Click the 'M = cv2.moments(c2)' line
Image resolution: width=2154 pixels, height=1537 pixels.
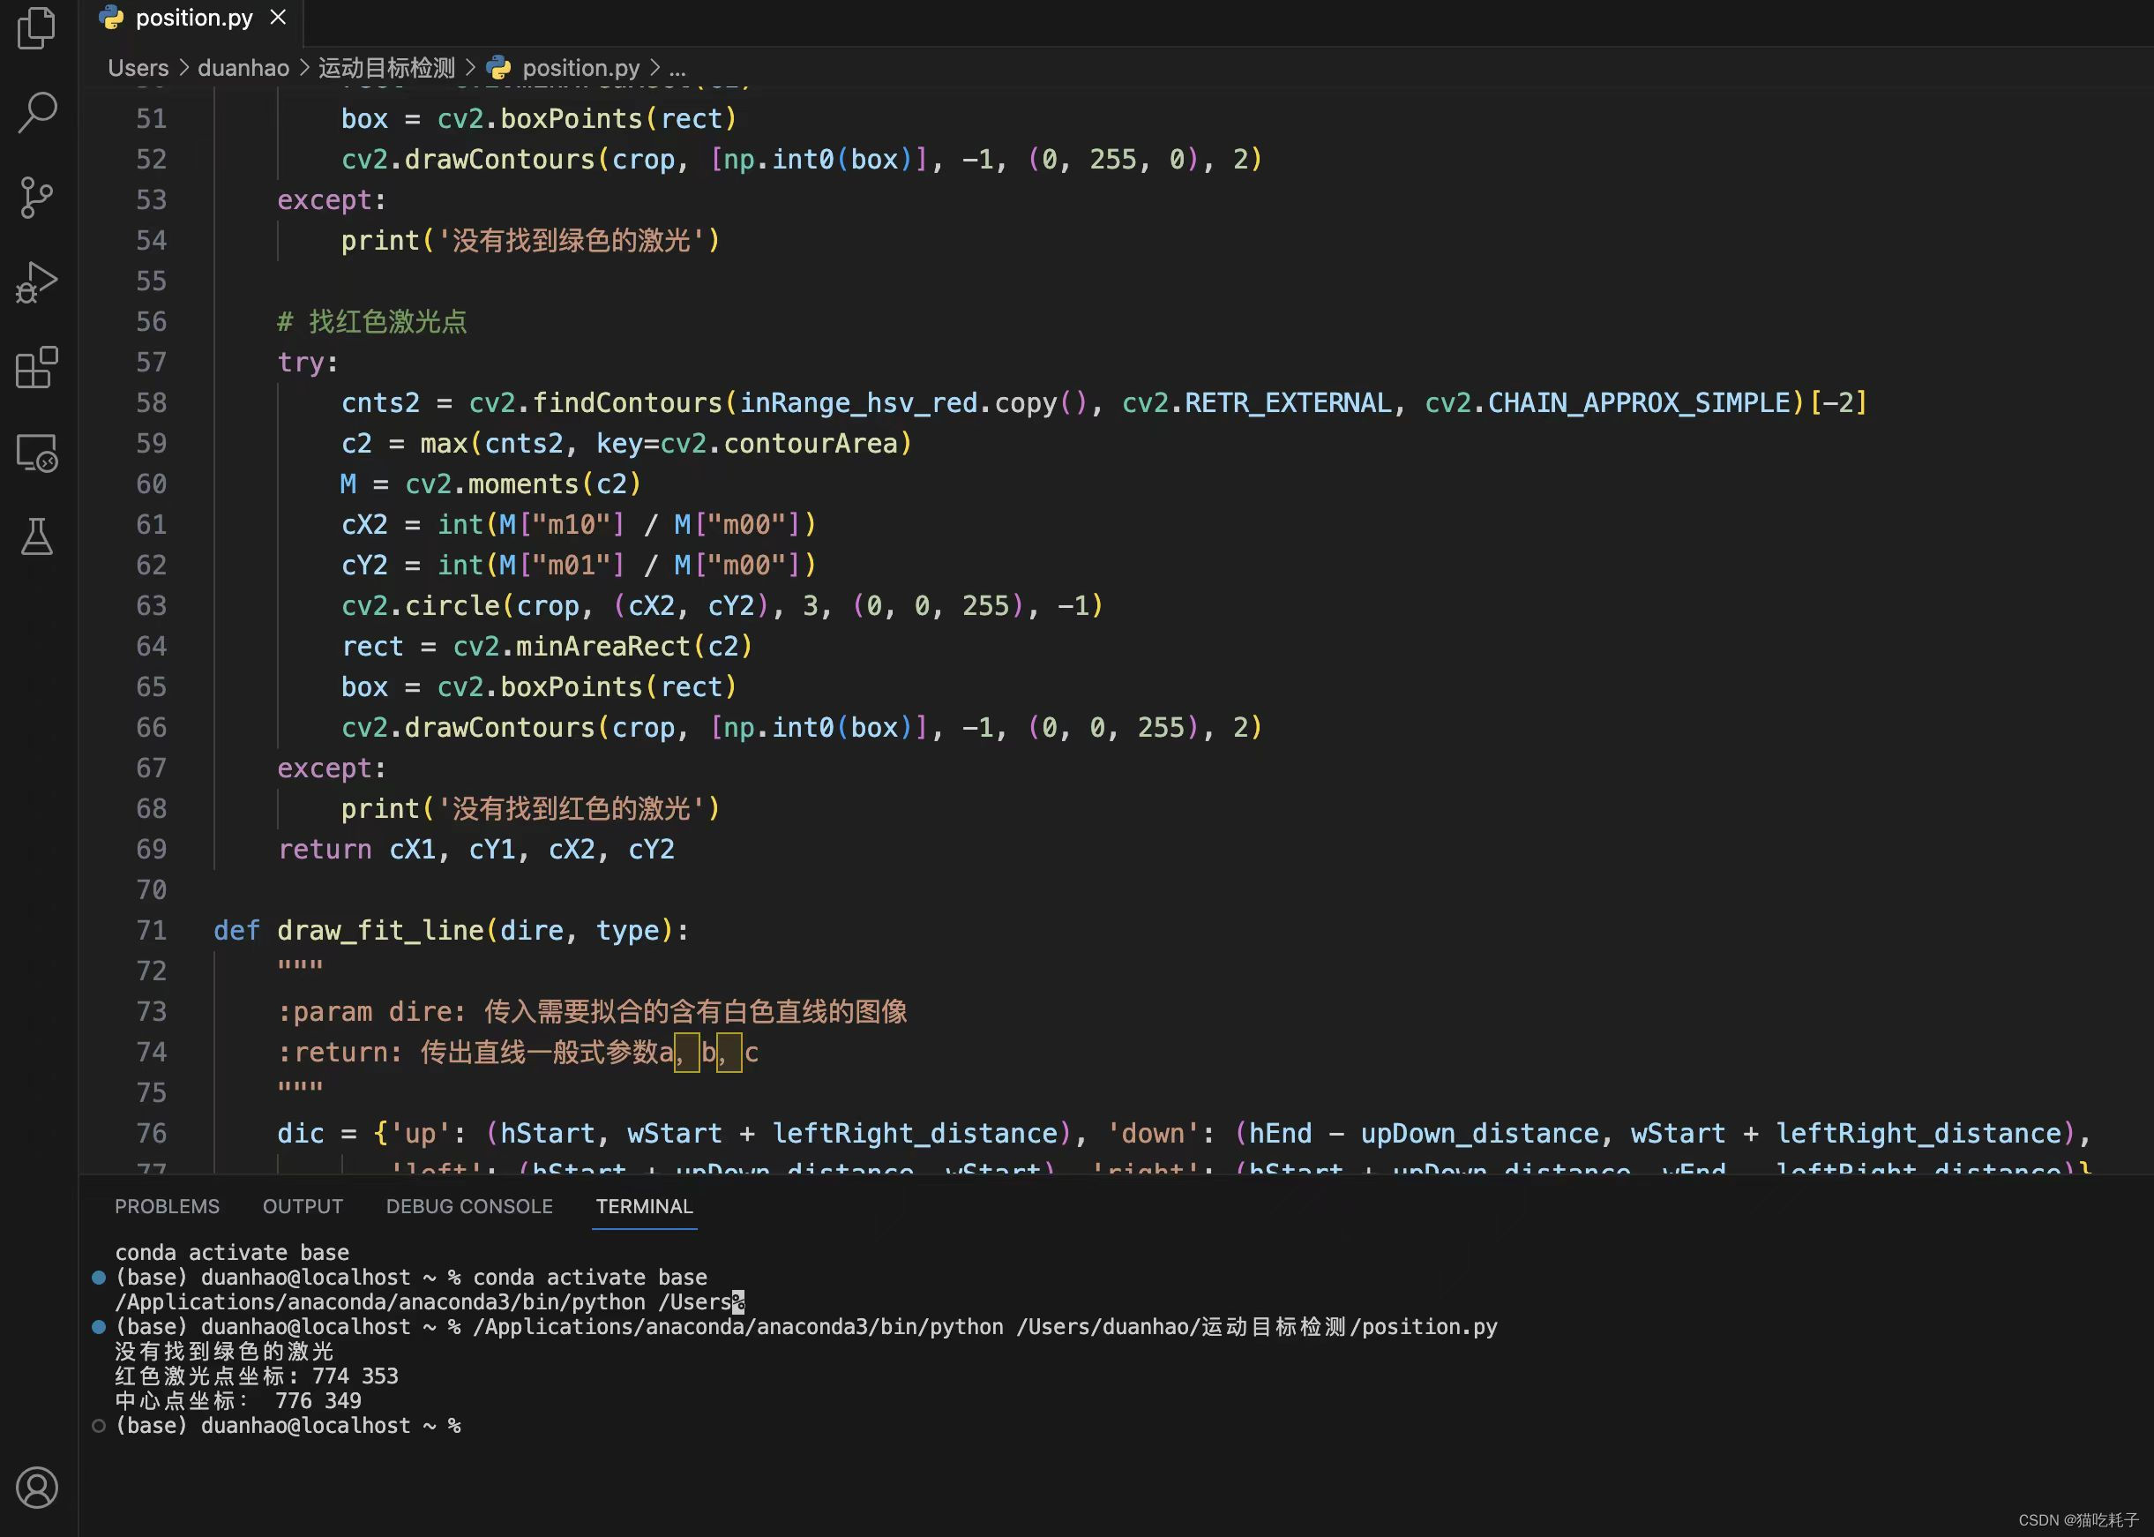(491, 484)
